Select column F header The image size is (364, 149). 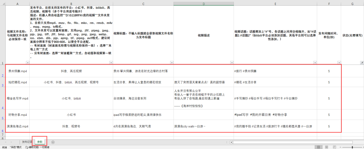(329, 4)
